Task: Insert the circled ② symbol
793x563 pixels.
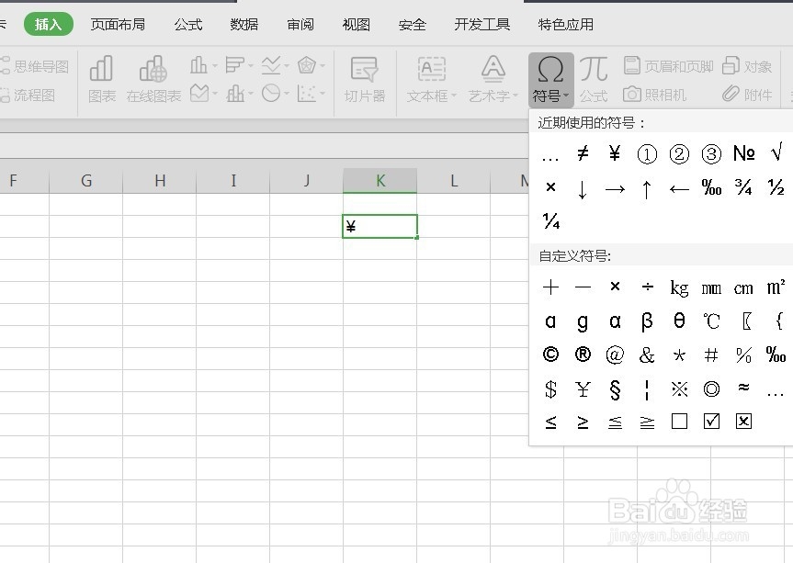Action: click(679, 153)
